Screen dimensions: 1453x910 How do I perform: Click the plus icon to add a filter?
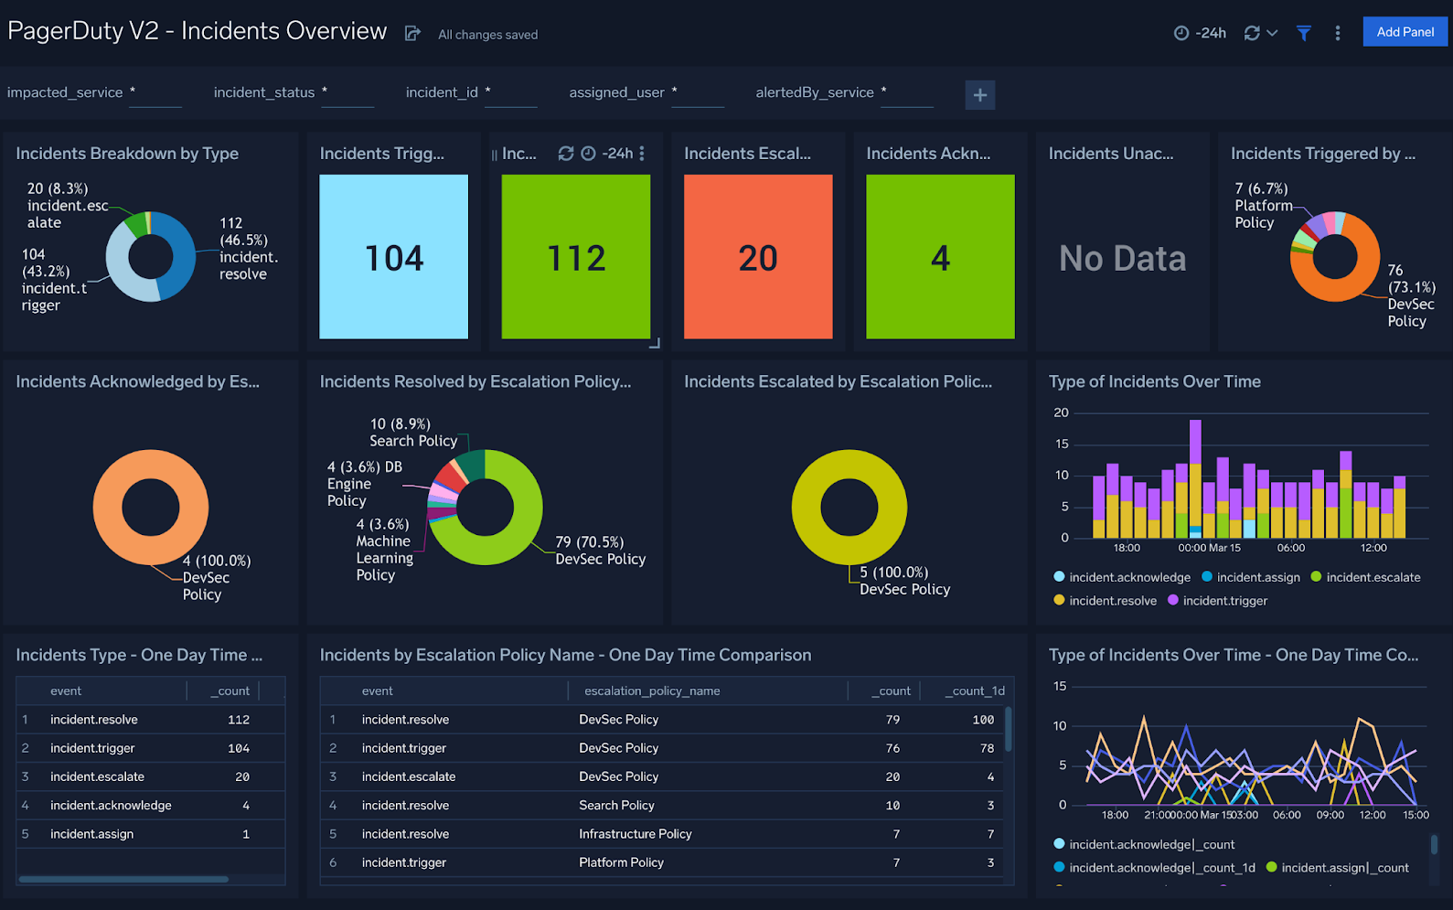tap(979, 94)
